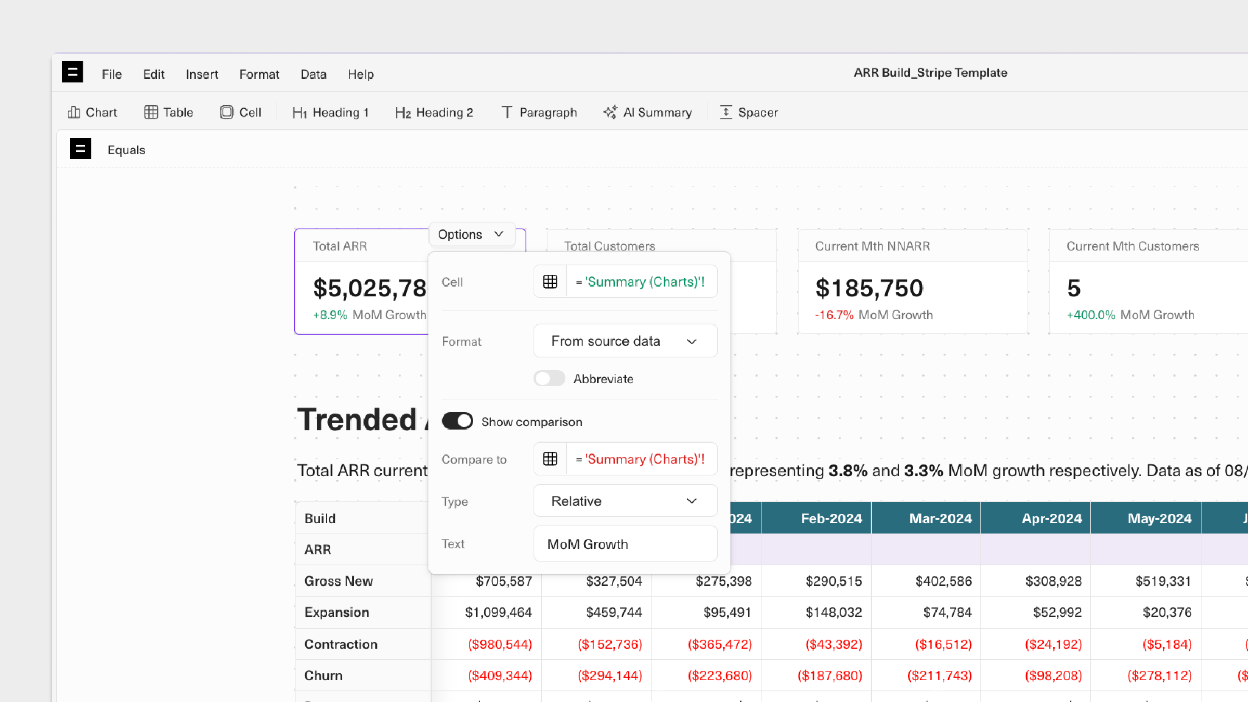This screenshot has height=702, width=1248.
Task: Open the Type Relative dropdown
Action: (x=625, y=501)
